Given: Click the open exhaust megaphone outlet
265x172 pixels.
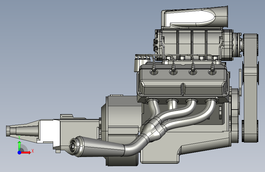Looking at the screenshot, I should [73, 146].
